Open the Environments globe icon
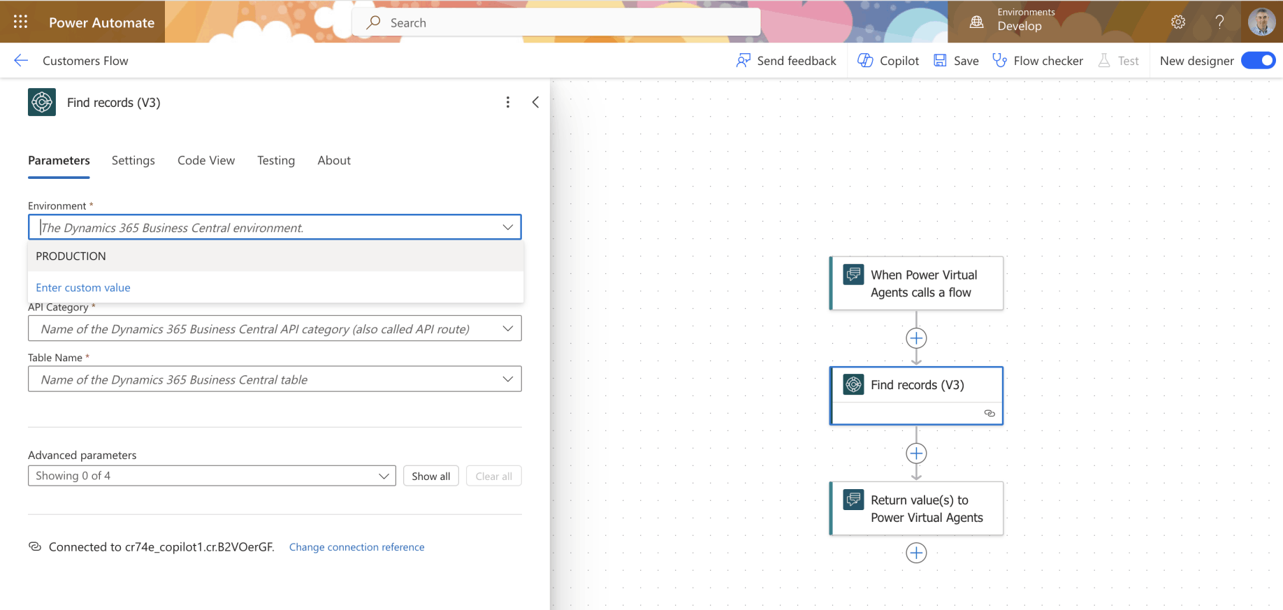The height and width of the screenshot is (610, 1283). [x=977, y=22]
